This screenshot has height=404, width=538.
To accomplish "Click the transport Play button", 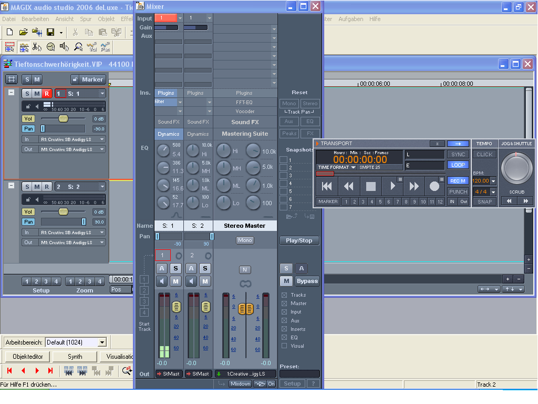I will (x=392, y=186).
